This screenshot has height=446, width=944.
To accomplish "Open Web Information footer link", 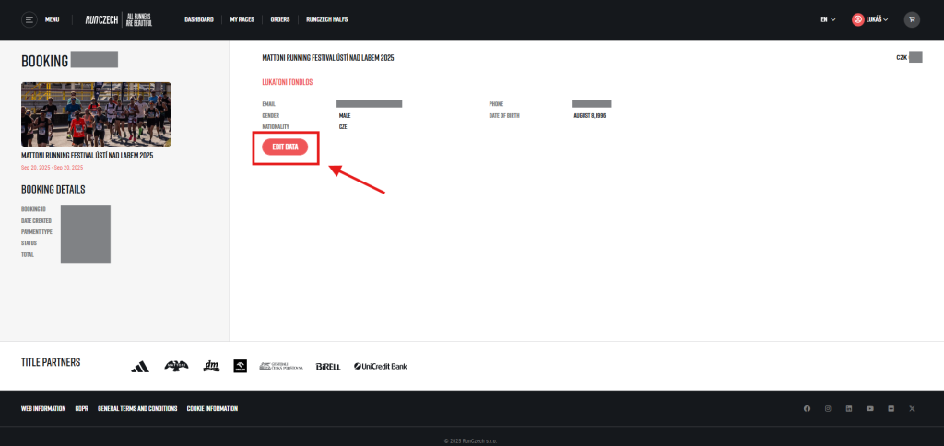I will (x=43, y=409).
